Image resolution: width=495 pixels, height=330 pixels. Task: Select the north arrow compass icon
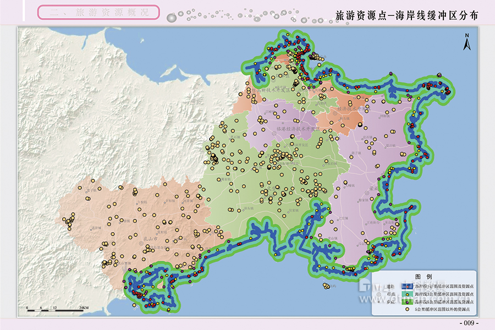467,42
